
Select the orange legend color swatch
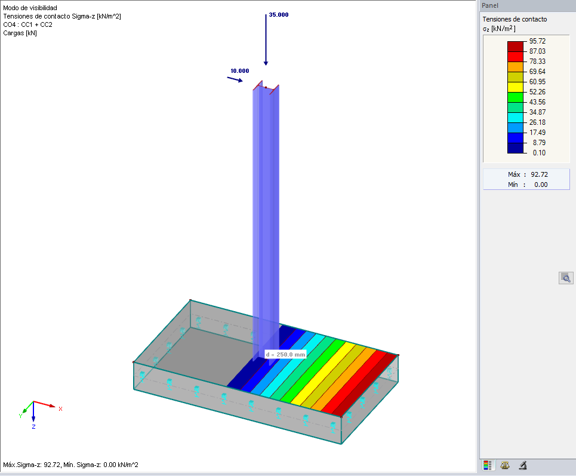(515, 67)
